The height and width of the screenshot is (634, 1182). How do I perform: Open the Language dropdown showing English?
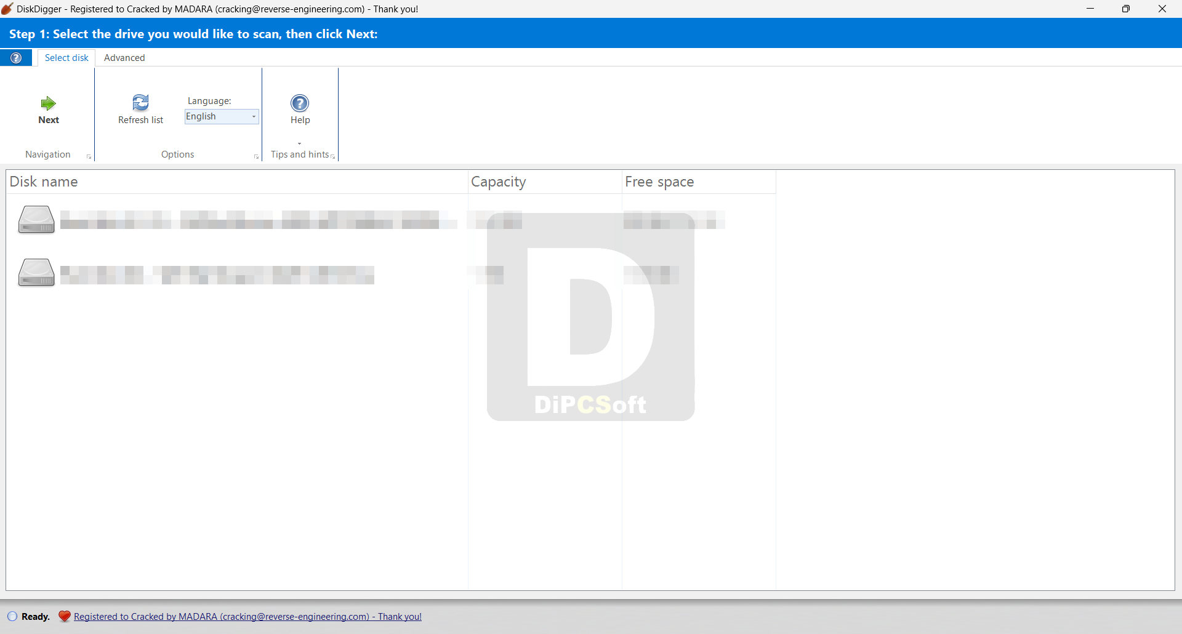point(222,116)
